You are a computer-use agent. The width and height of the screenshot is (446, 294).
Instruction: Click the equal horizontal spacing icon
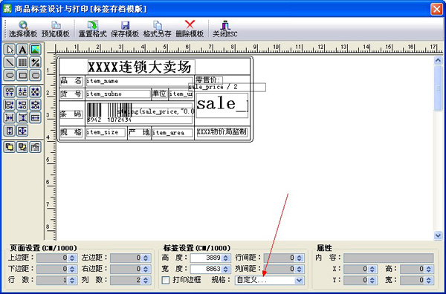(x=10, y=117)
